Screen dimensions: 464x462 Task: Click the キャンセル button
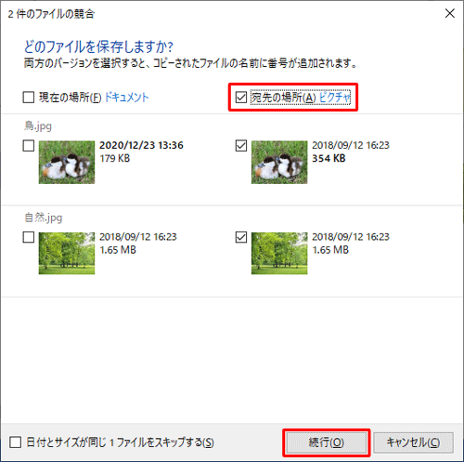414,442
